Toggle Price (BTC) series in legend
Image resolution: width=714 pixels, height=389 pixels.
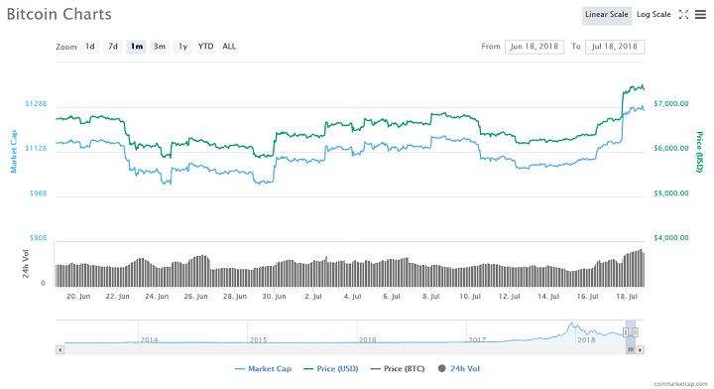[398, 369]
